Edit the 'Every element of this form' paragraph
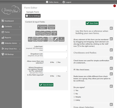Screen dimensions: 117x108 click(111, 39)
